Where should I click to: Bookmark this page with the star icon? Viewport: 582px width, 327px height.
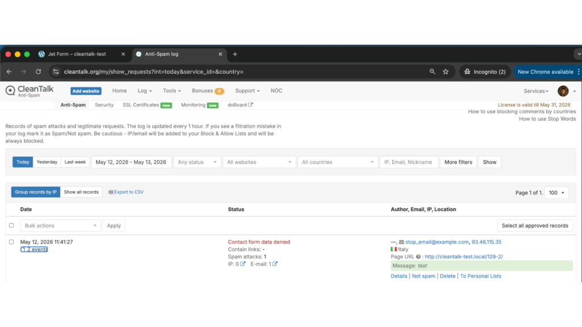pos(446,72)
